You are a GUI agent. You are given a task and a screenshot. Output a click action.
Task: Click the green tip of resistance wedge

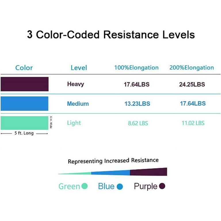[75, 173]
